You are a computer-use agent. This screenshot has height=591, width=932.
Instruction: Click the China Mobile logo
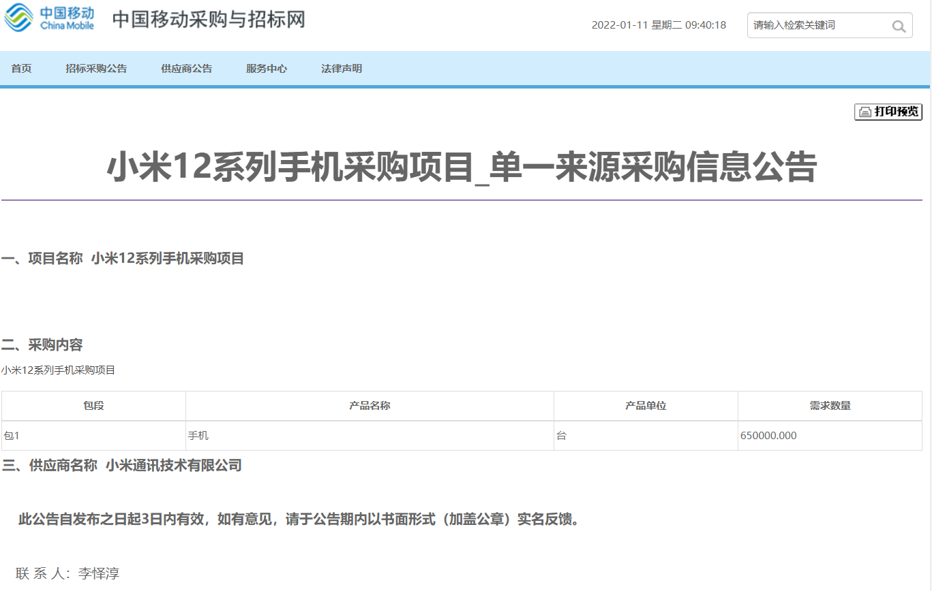[49, 18]
